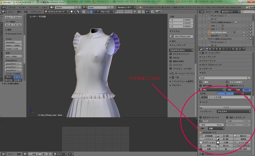
Task: Toggle the 3D manipulator widget icon
Action: click(88, 12)
